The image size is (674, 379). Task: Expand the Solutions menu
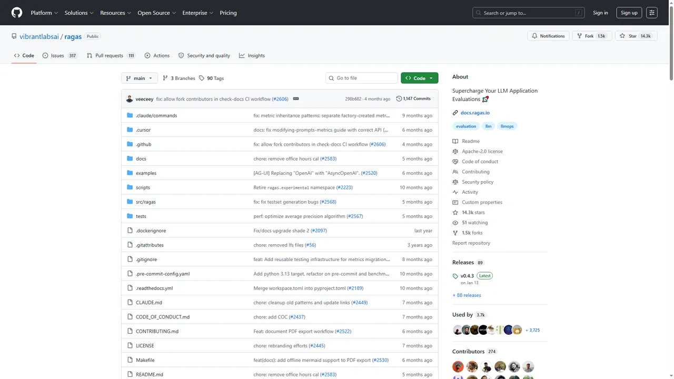(79, 13)
